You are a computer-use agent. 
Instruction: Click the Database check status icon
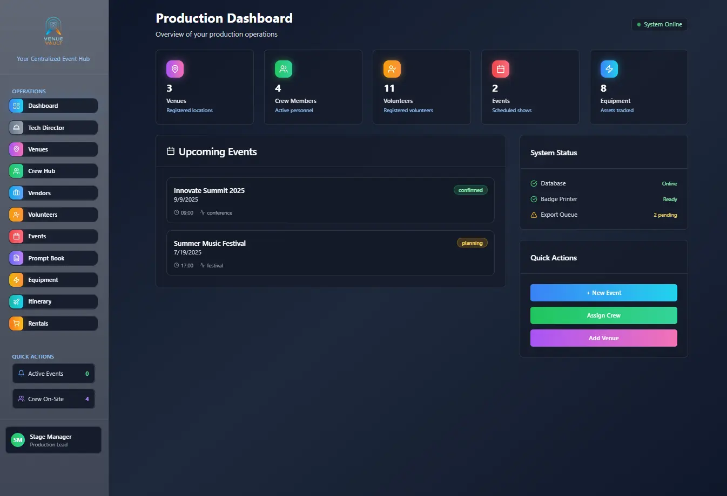click(x=534, y=183)
